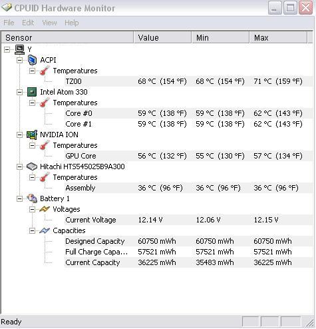Click the NVIDIA ION graphics card icon
Viewport: 316px width, 329px height.
click(x=32, y=135)
